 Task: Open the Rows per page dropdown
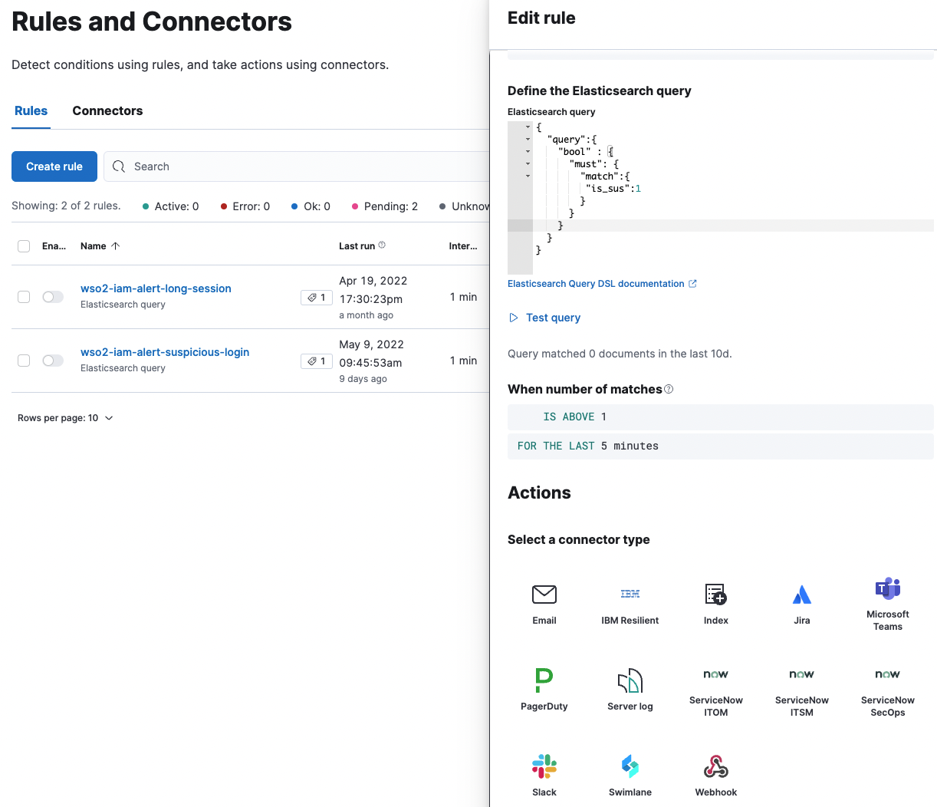click(65, 418)
